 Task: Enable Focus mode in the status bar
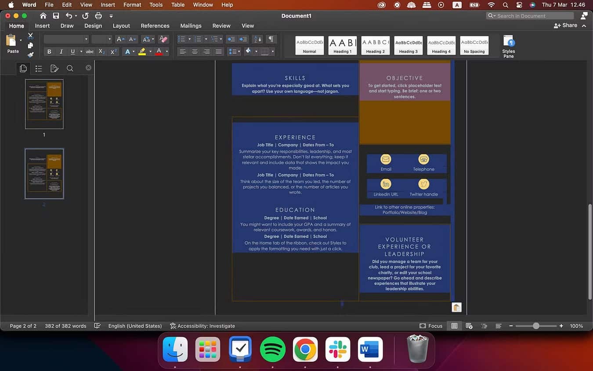pyautogui.click(x=431, y=326)
